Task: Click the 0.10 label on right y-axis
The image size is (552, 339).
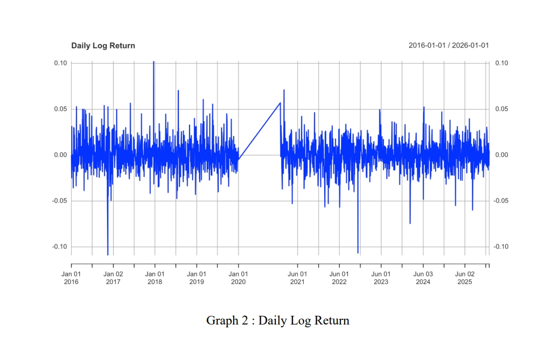Action: 500,63
